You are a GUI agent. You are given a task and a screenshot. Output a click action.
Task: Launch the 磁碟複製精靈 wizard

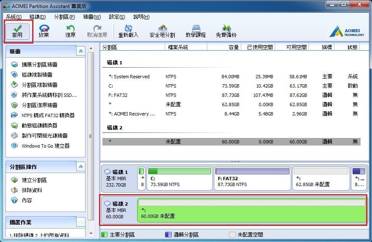pyautogui.click(x=32, y=75)
